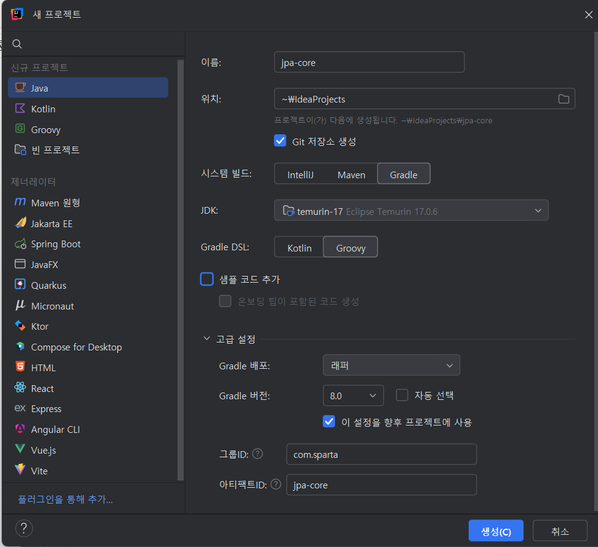598x547 pixels.
Task: Click the empty project folder icon
Action: click(x=20, y=150)
